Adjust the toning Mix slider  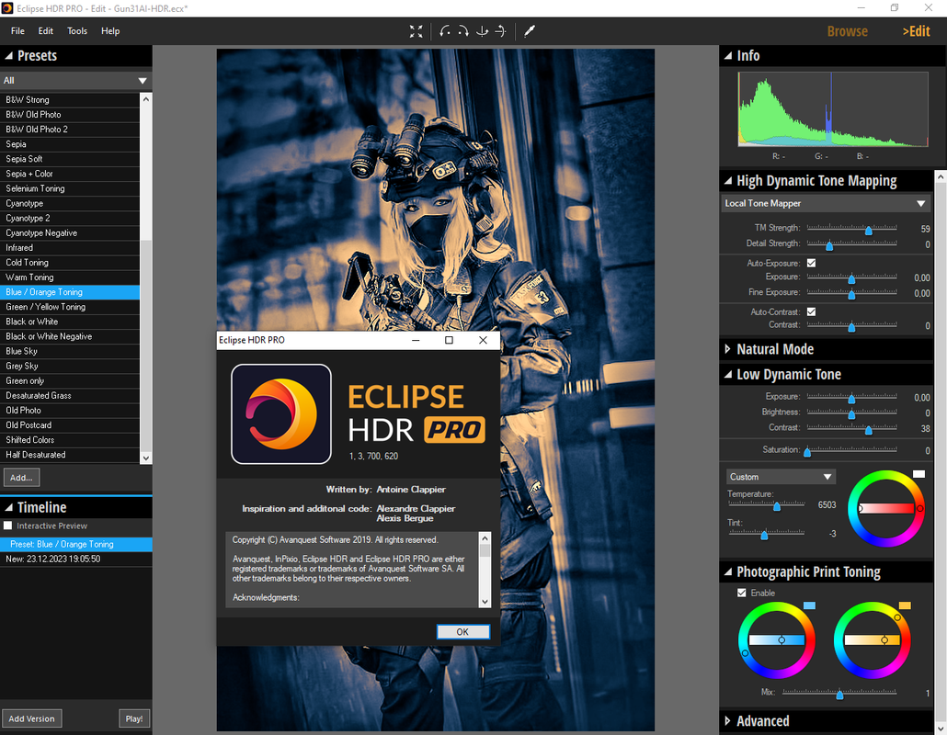pos(839,694)
